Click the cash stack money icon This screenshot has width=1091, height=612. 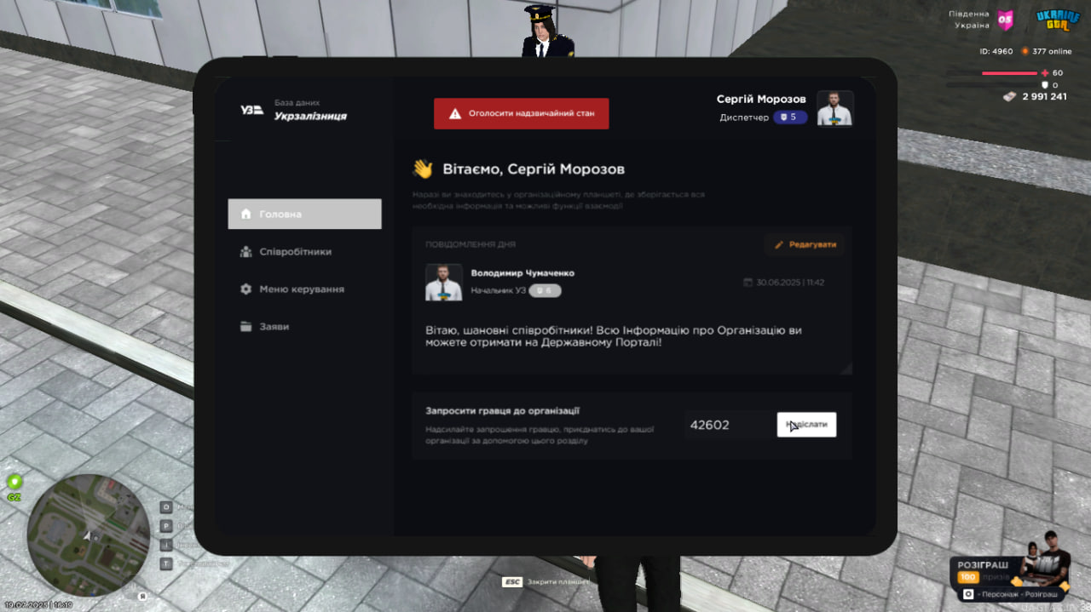click(x=1010, y=97)
